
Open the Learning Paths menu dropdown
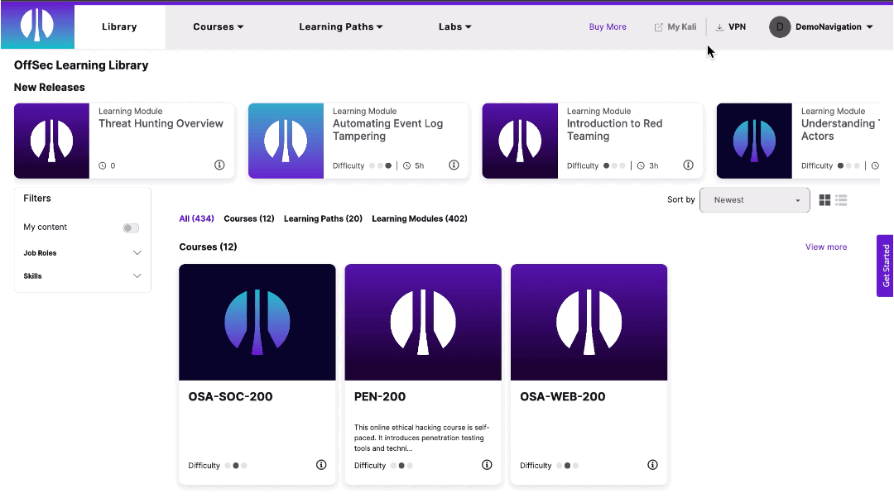340,26
